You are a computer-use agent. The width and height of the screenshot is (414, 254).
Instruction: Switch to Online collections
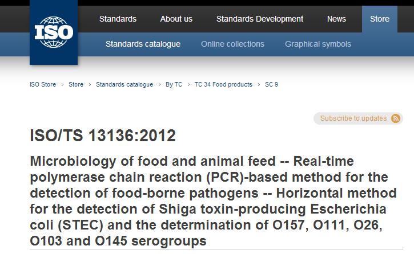(232, 44)
